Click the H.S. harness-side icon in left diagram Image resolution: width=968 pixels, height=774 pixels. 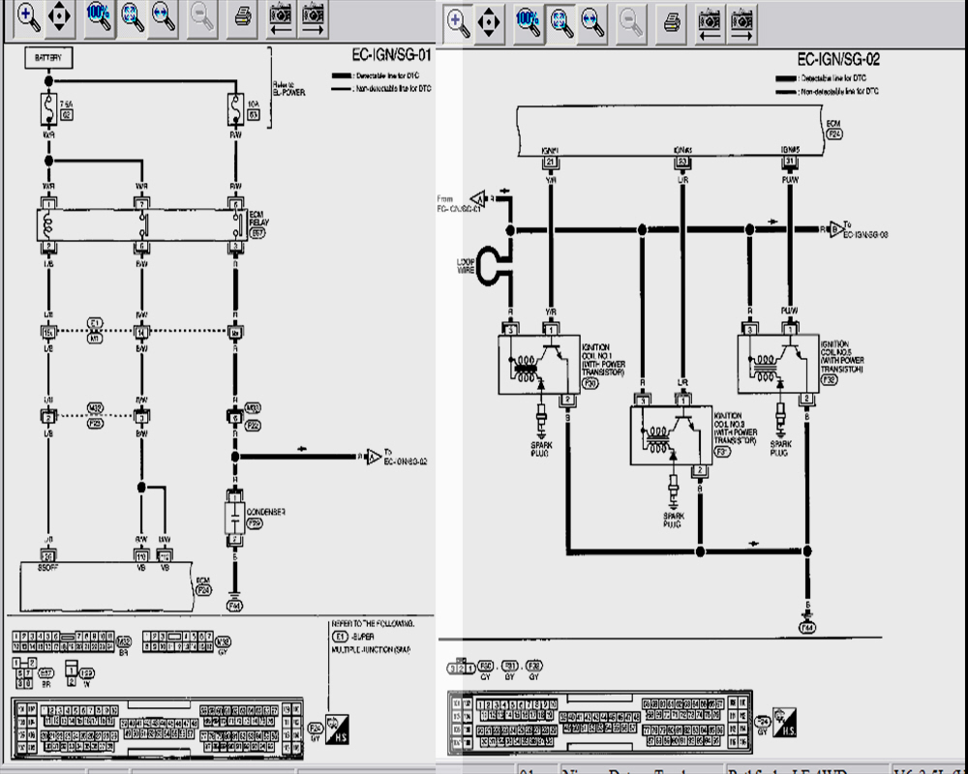338,729
